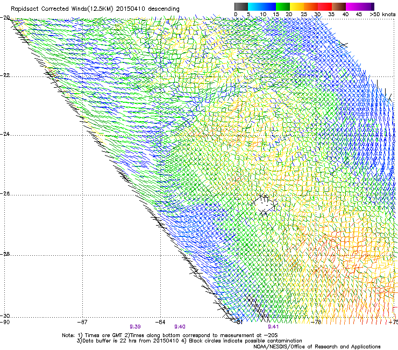Click the 9:40 purple time stamp
Image resolution: width=398 pixels, height=350 pixels.
pos(180,327)
